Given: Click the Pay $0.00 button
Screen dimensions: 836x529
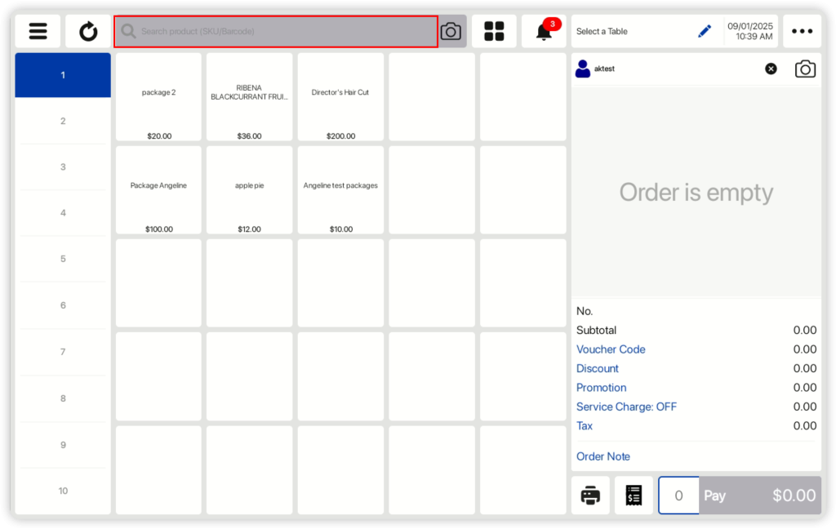Looking at the screenshot, I should pyautogui.click(x=760, y=496).
